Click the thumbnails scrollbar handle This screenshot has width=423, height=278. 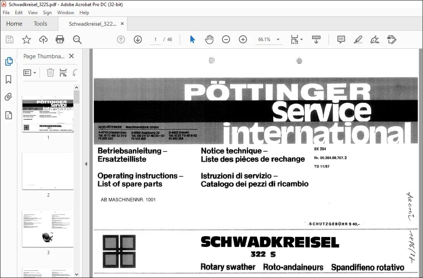[x=77, y=97]
